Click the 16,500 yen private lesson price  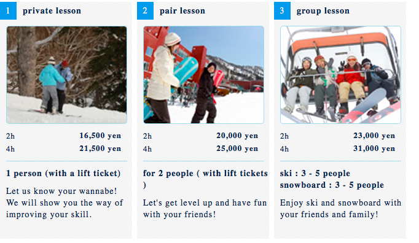click(100, 136)
